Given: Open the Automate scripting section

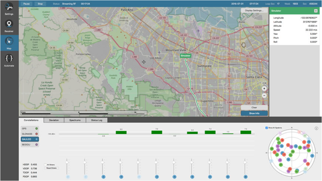Looking at the screenshot, I should point(9,59).
